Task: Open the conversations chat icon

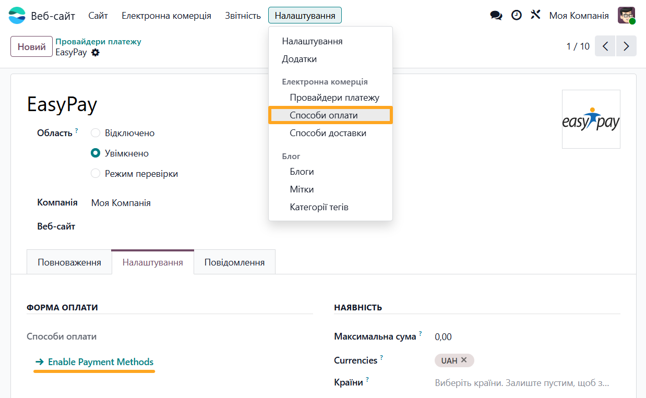Action: pos(496,16)
